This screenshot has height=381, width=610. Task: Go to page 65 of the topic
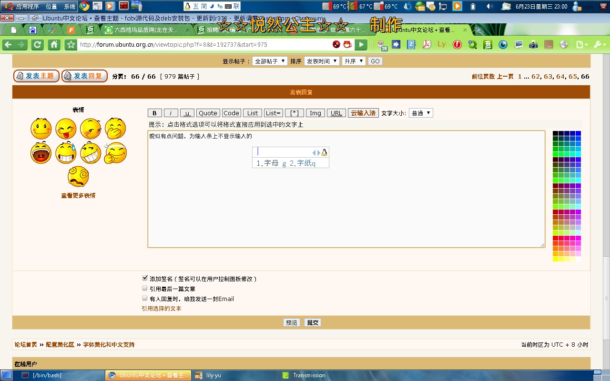coord(573,76)
